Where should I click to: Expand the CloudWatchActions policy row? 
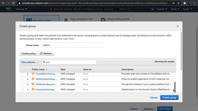coord(28,74)
